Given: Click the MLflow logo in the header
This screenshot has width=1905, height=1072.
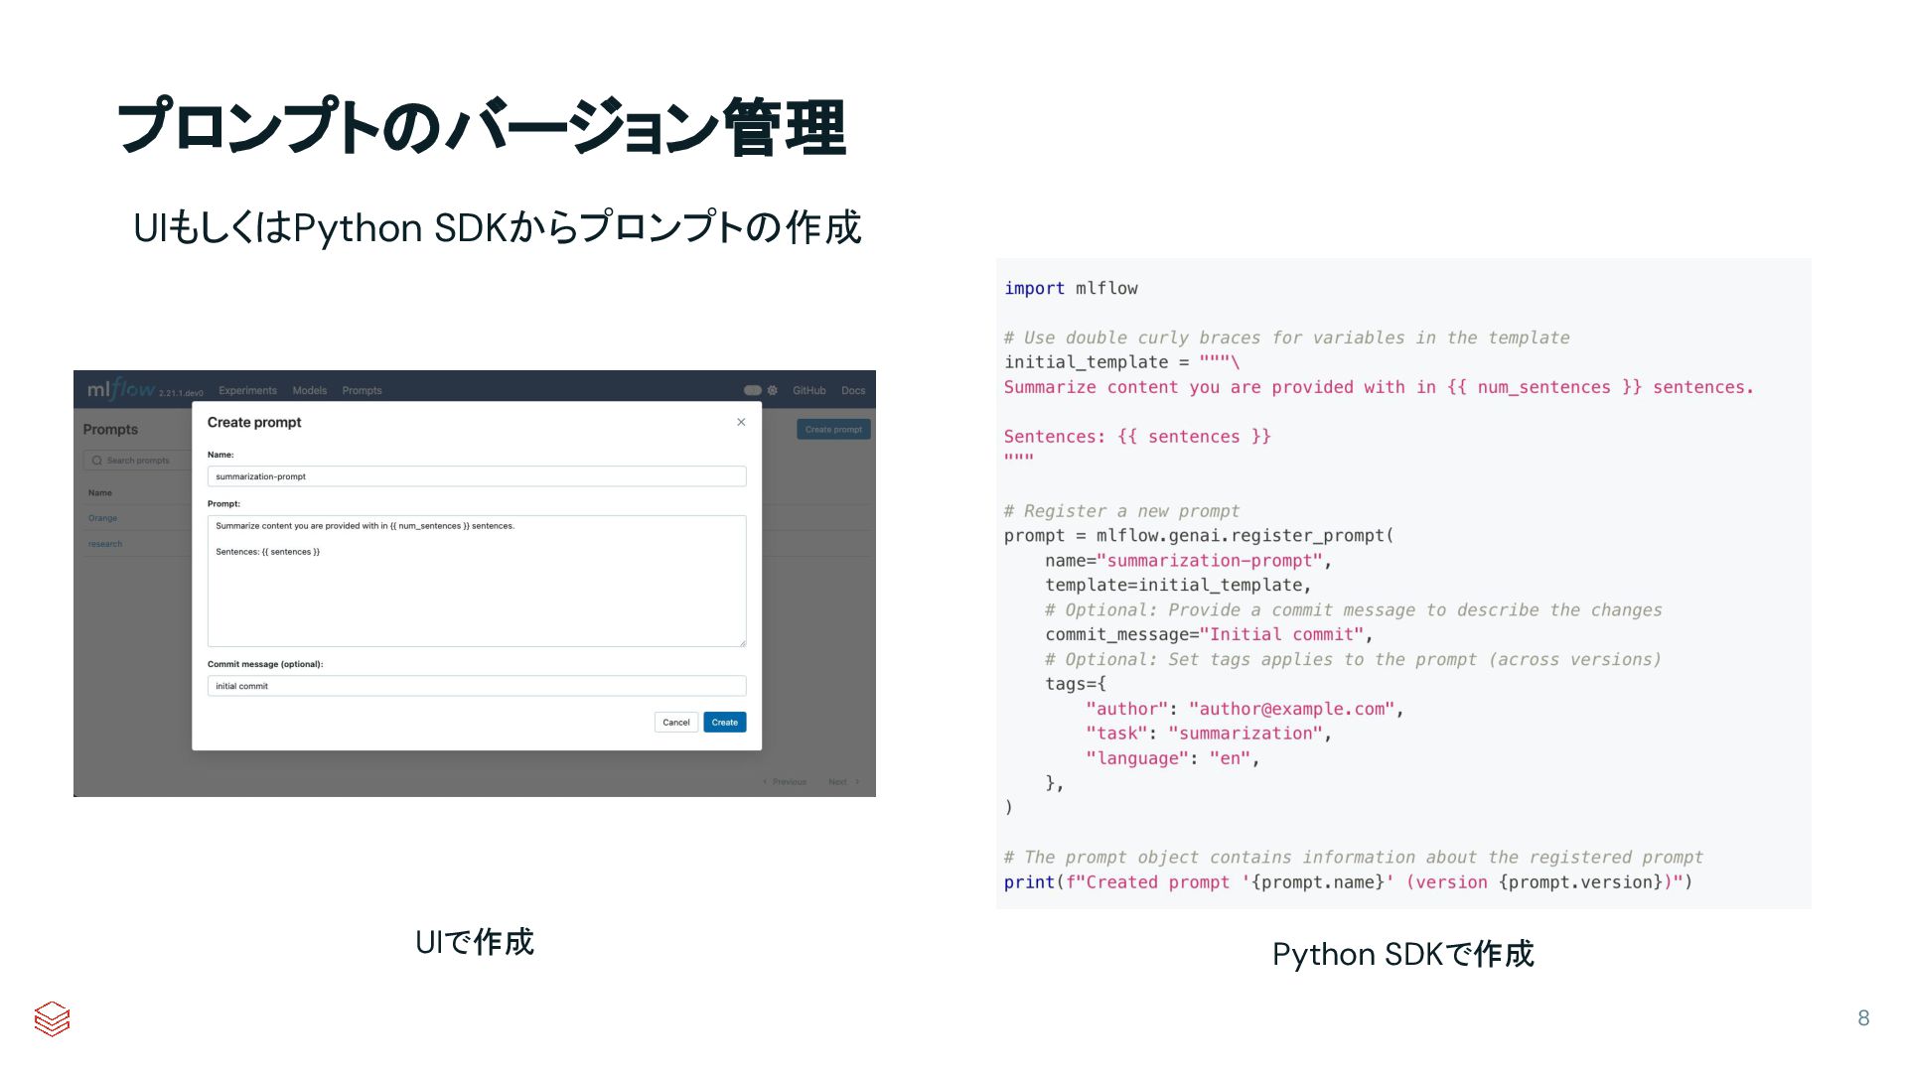Looking at the screenshot, I should [x=121, y=389].
